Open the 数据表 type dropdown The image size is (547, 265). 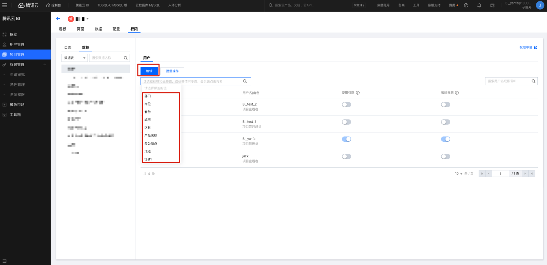tap(75, 58)
